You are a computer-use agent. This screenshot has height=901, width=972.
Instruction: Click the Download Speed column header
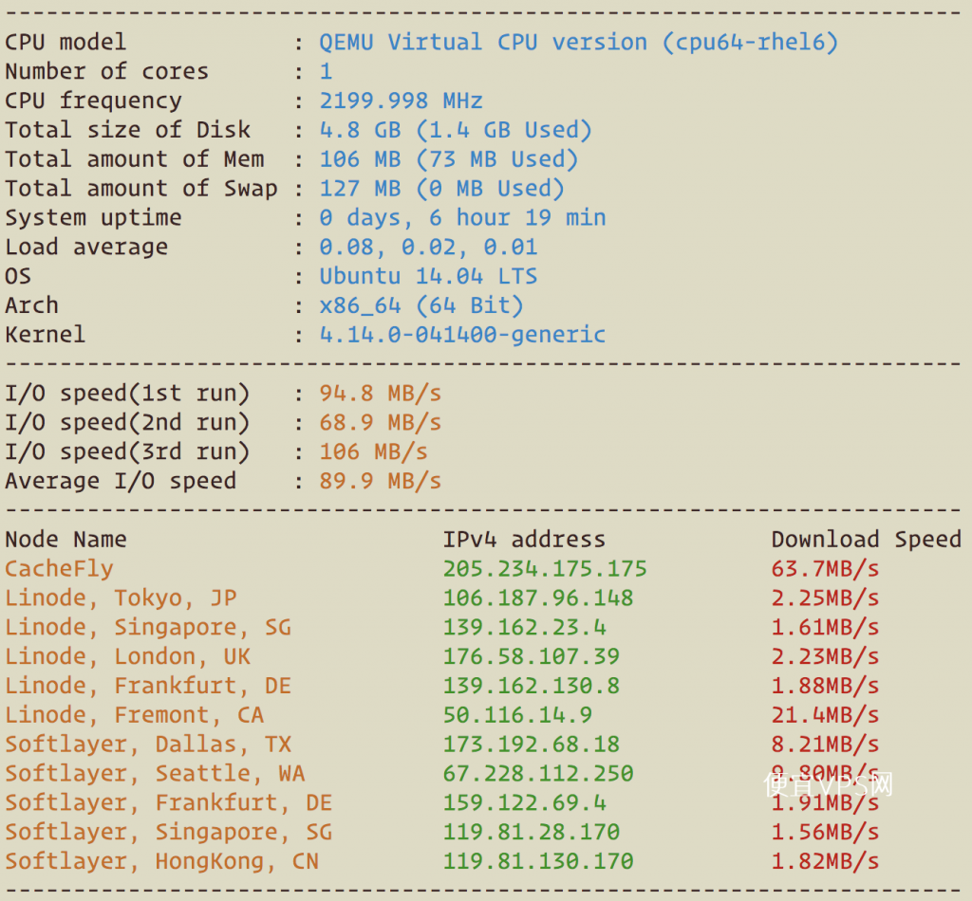(866, 540)
